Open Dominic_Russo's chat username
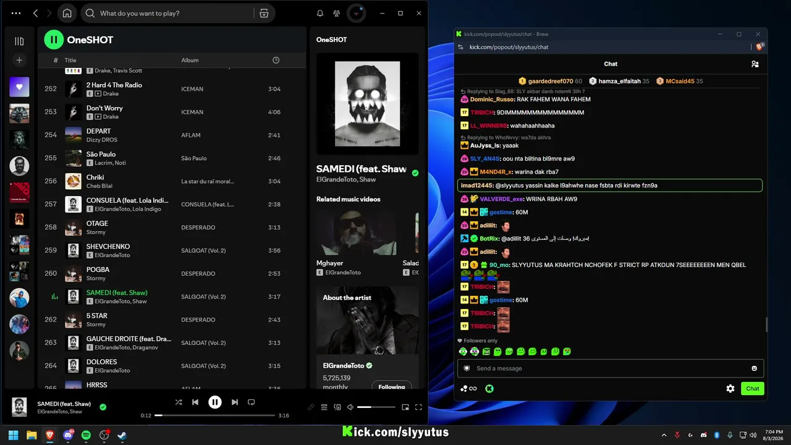Image resolution: width=791 pixels, height=445 pixels. 493,100
